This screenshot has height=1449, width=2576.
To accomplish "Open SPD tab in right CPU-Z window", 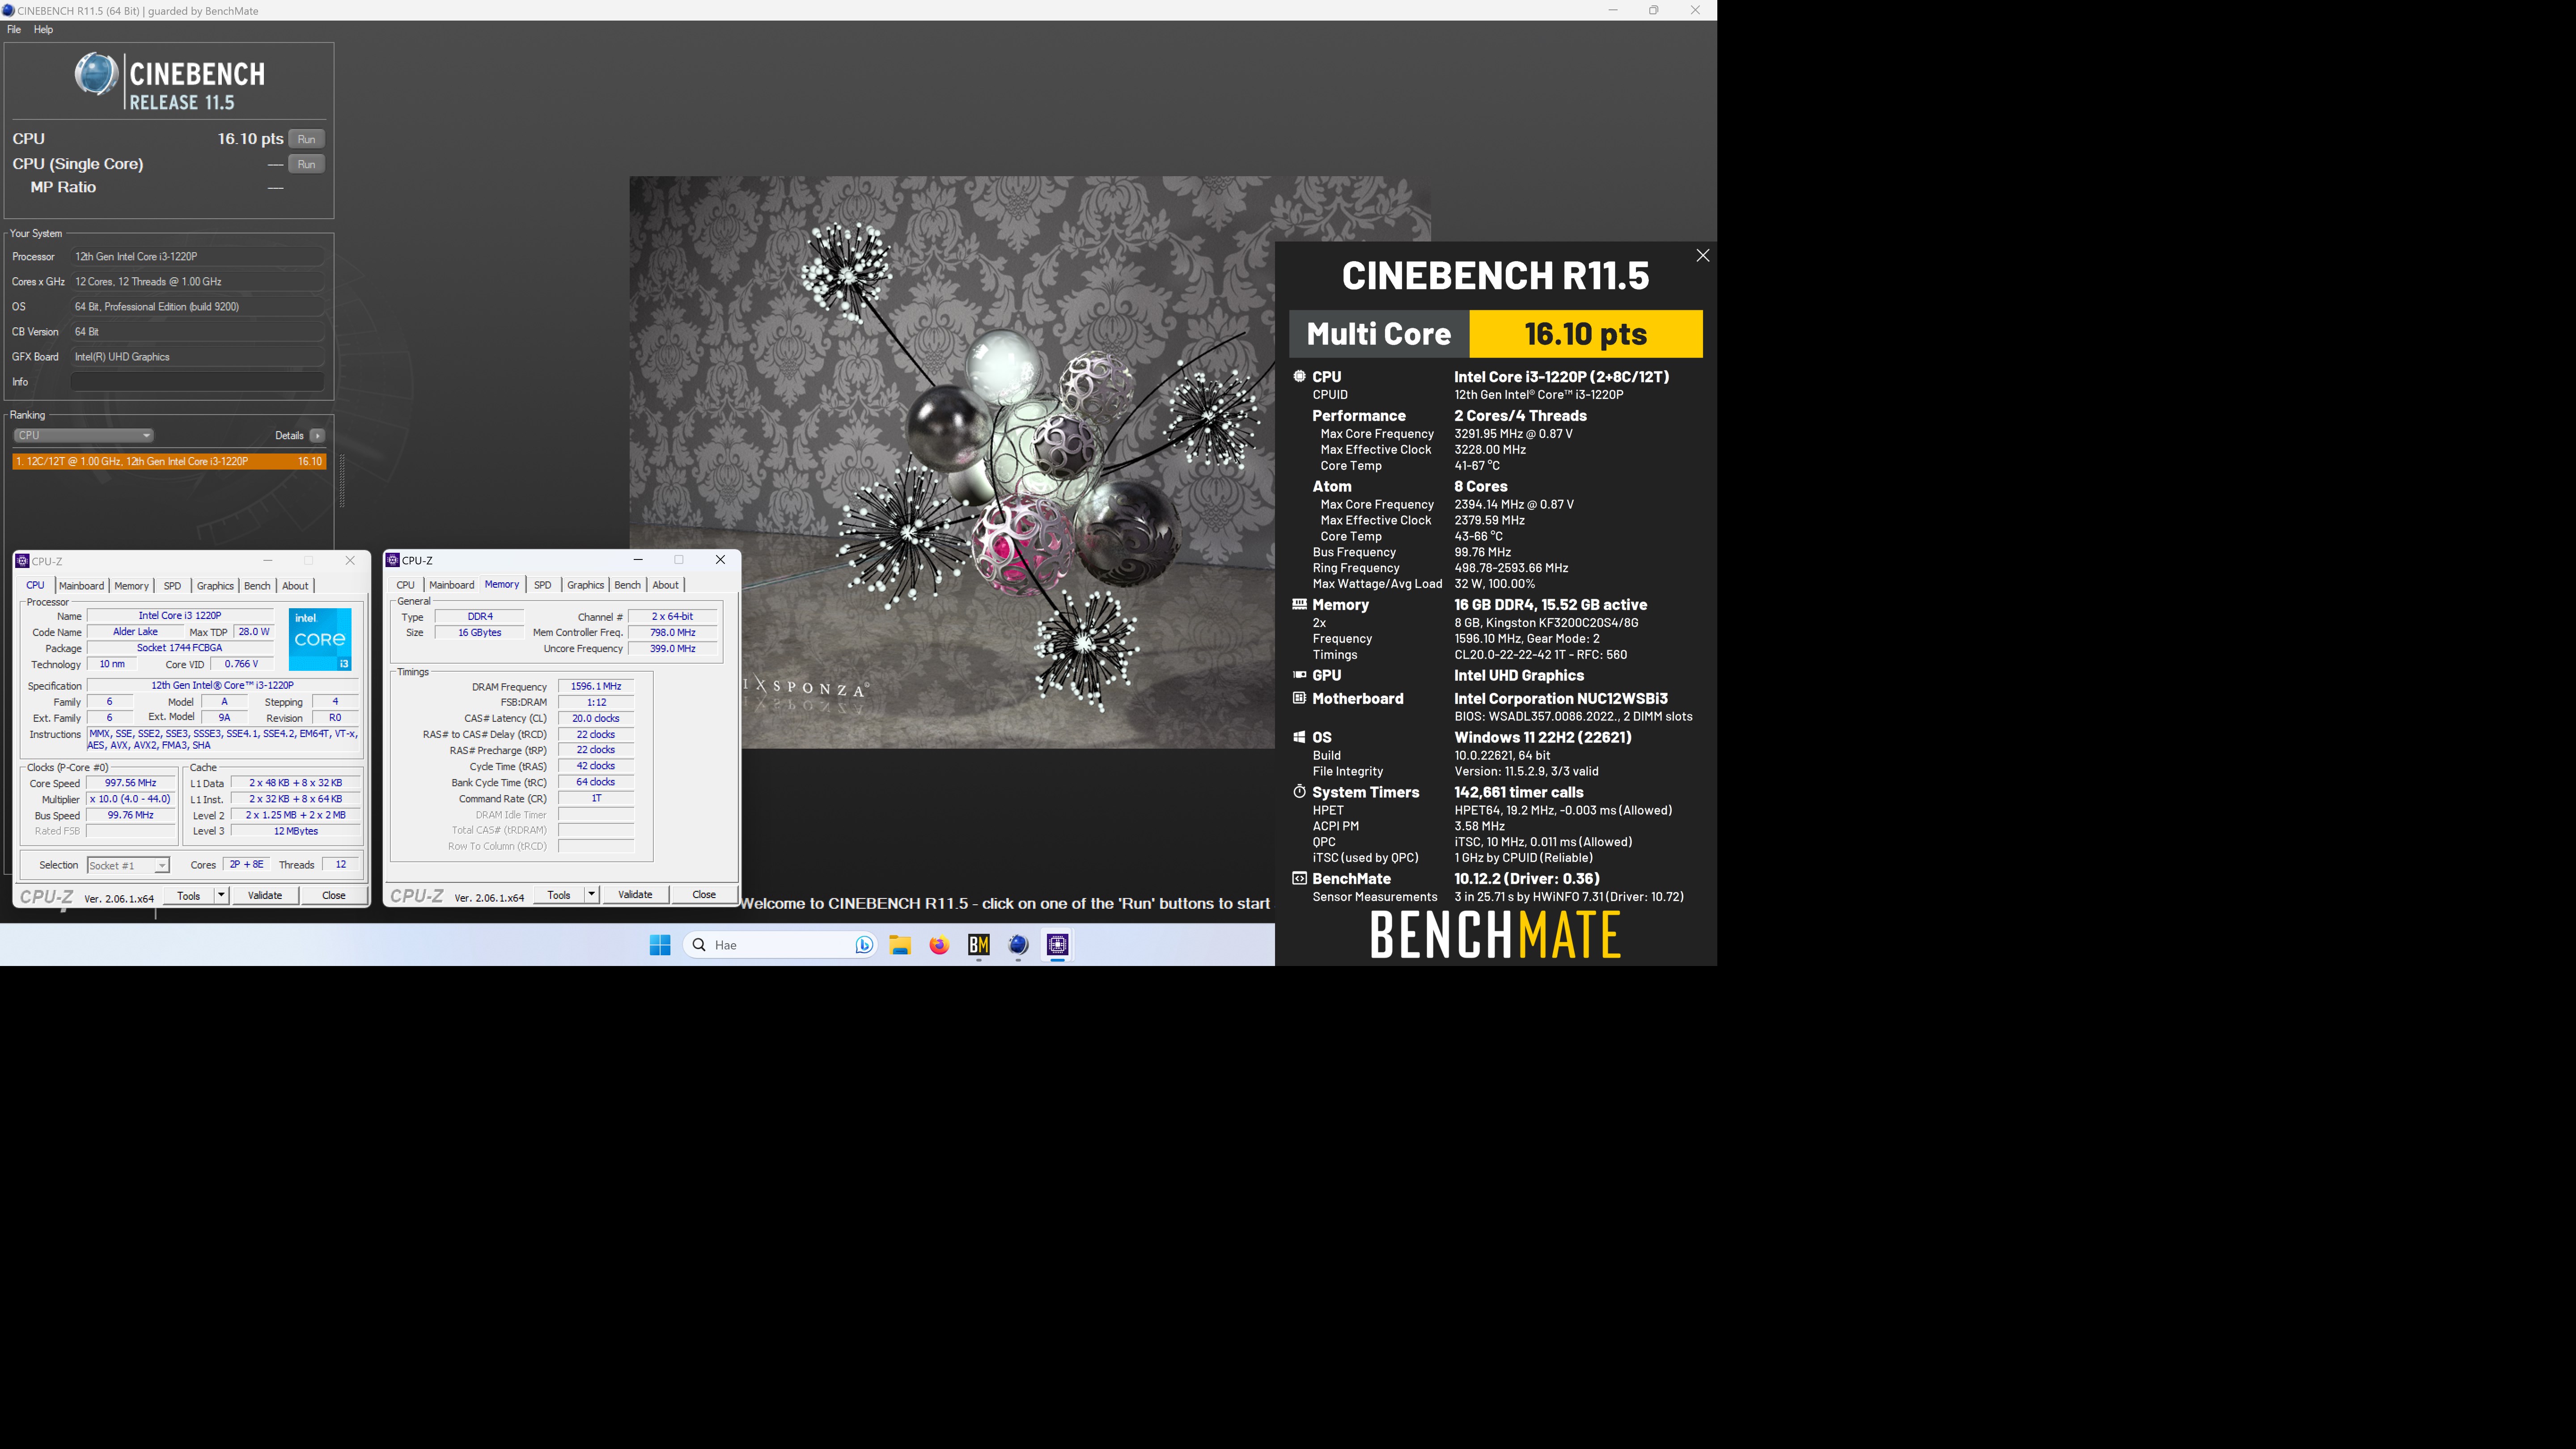I will 543,585.
